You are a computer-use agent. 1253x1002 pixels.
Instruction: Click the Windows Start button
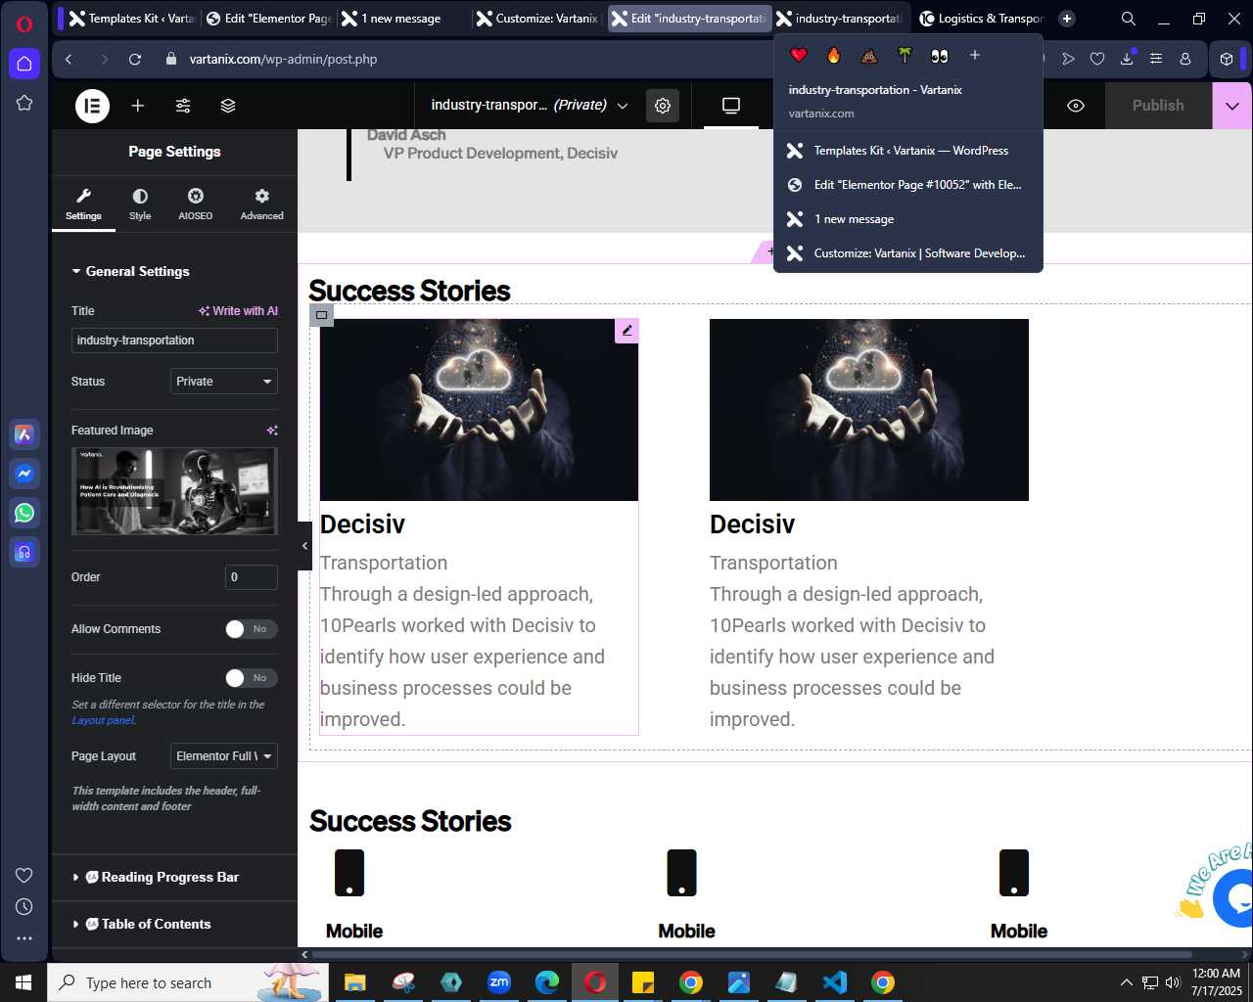23,982
